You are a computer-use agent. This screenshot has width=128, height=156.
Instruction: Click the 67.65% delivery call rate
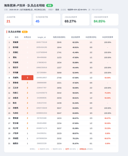75,123
